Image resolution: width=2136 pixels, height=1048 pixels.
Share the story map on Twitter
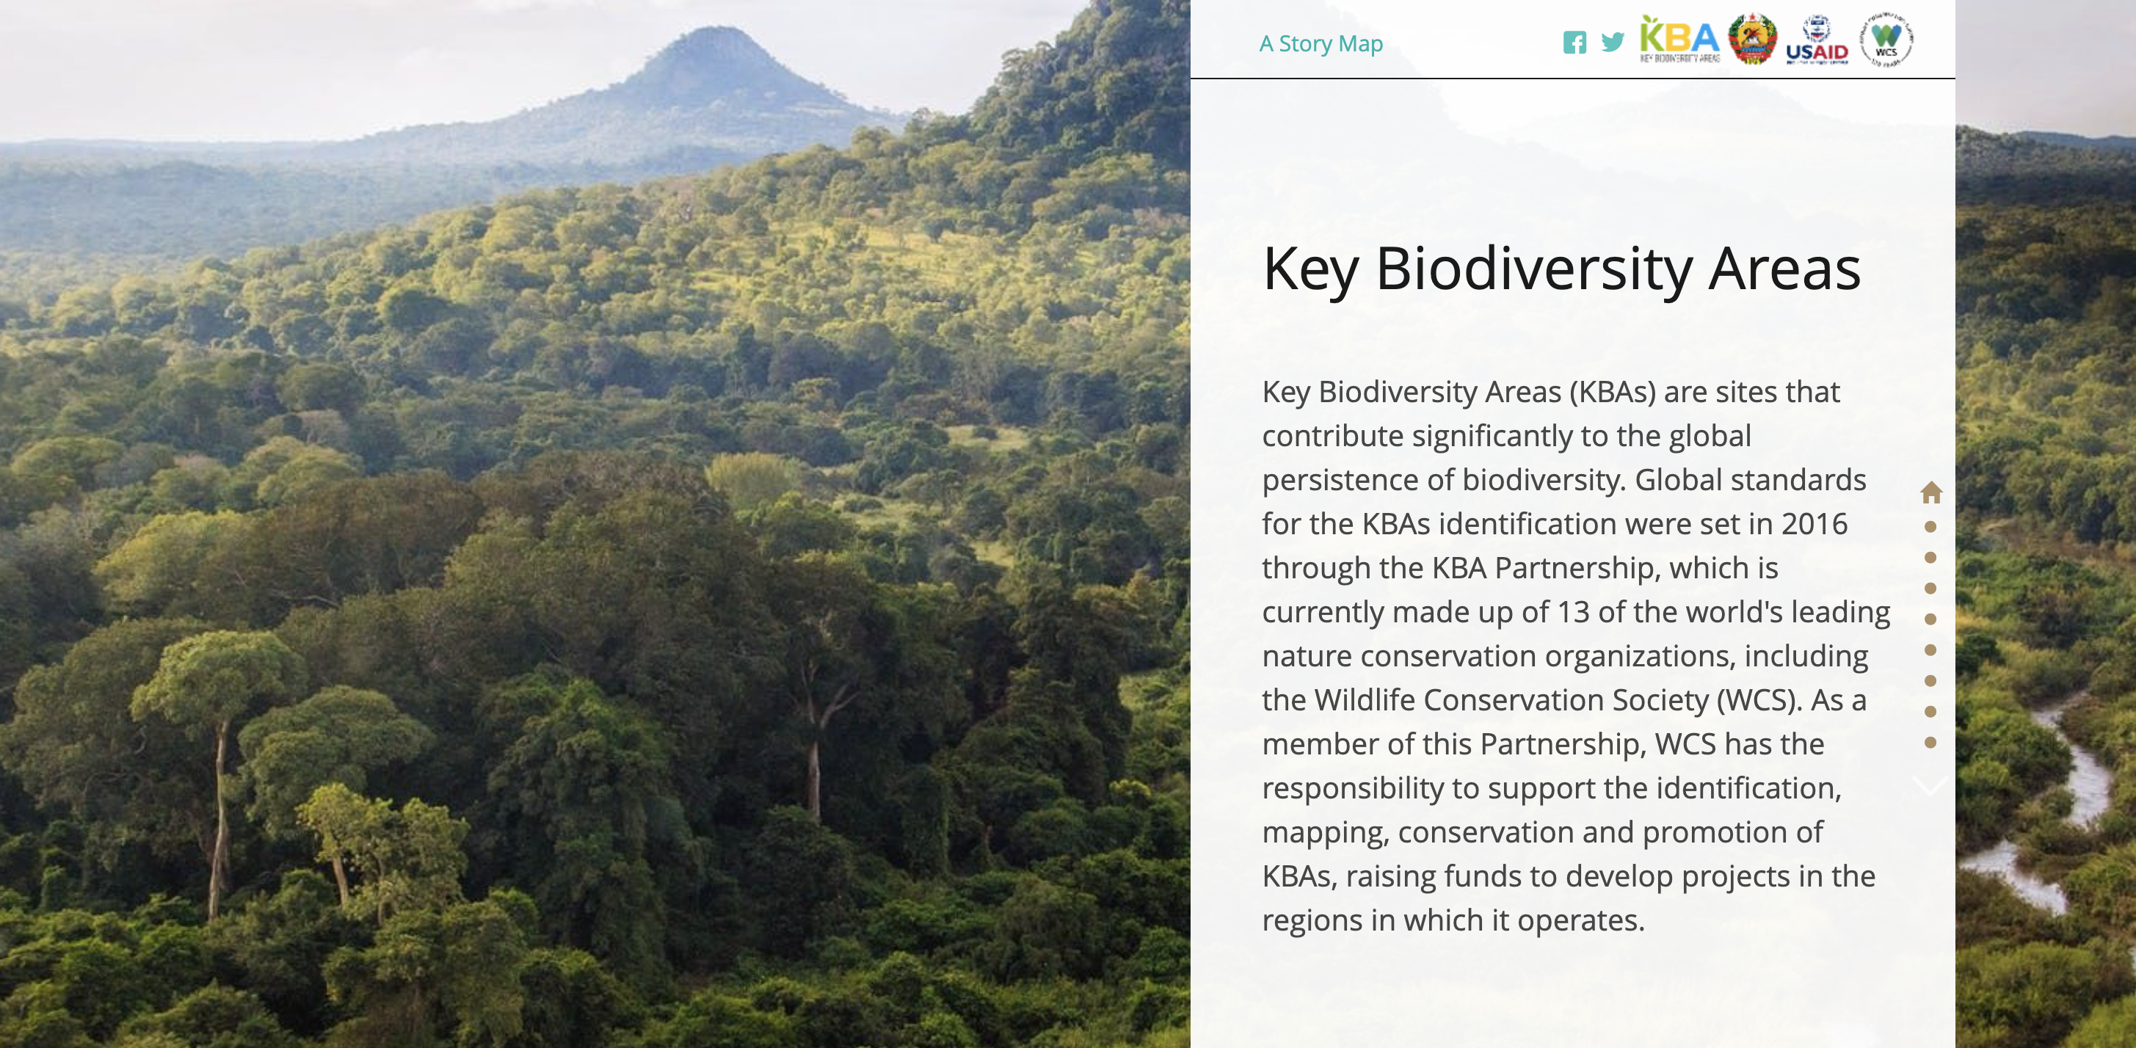click(1612, 43)
